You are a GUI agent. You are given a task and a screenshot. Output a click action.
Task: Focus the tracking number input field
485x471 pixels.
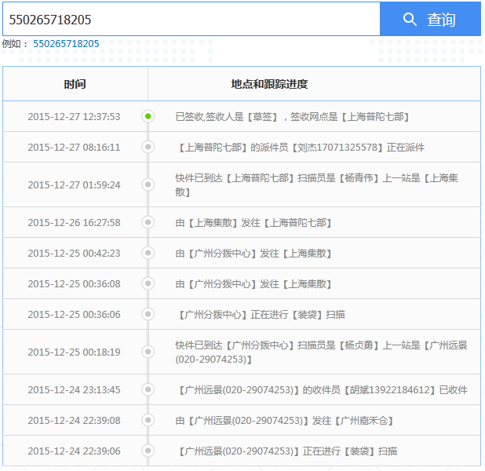coord(191,19)
